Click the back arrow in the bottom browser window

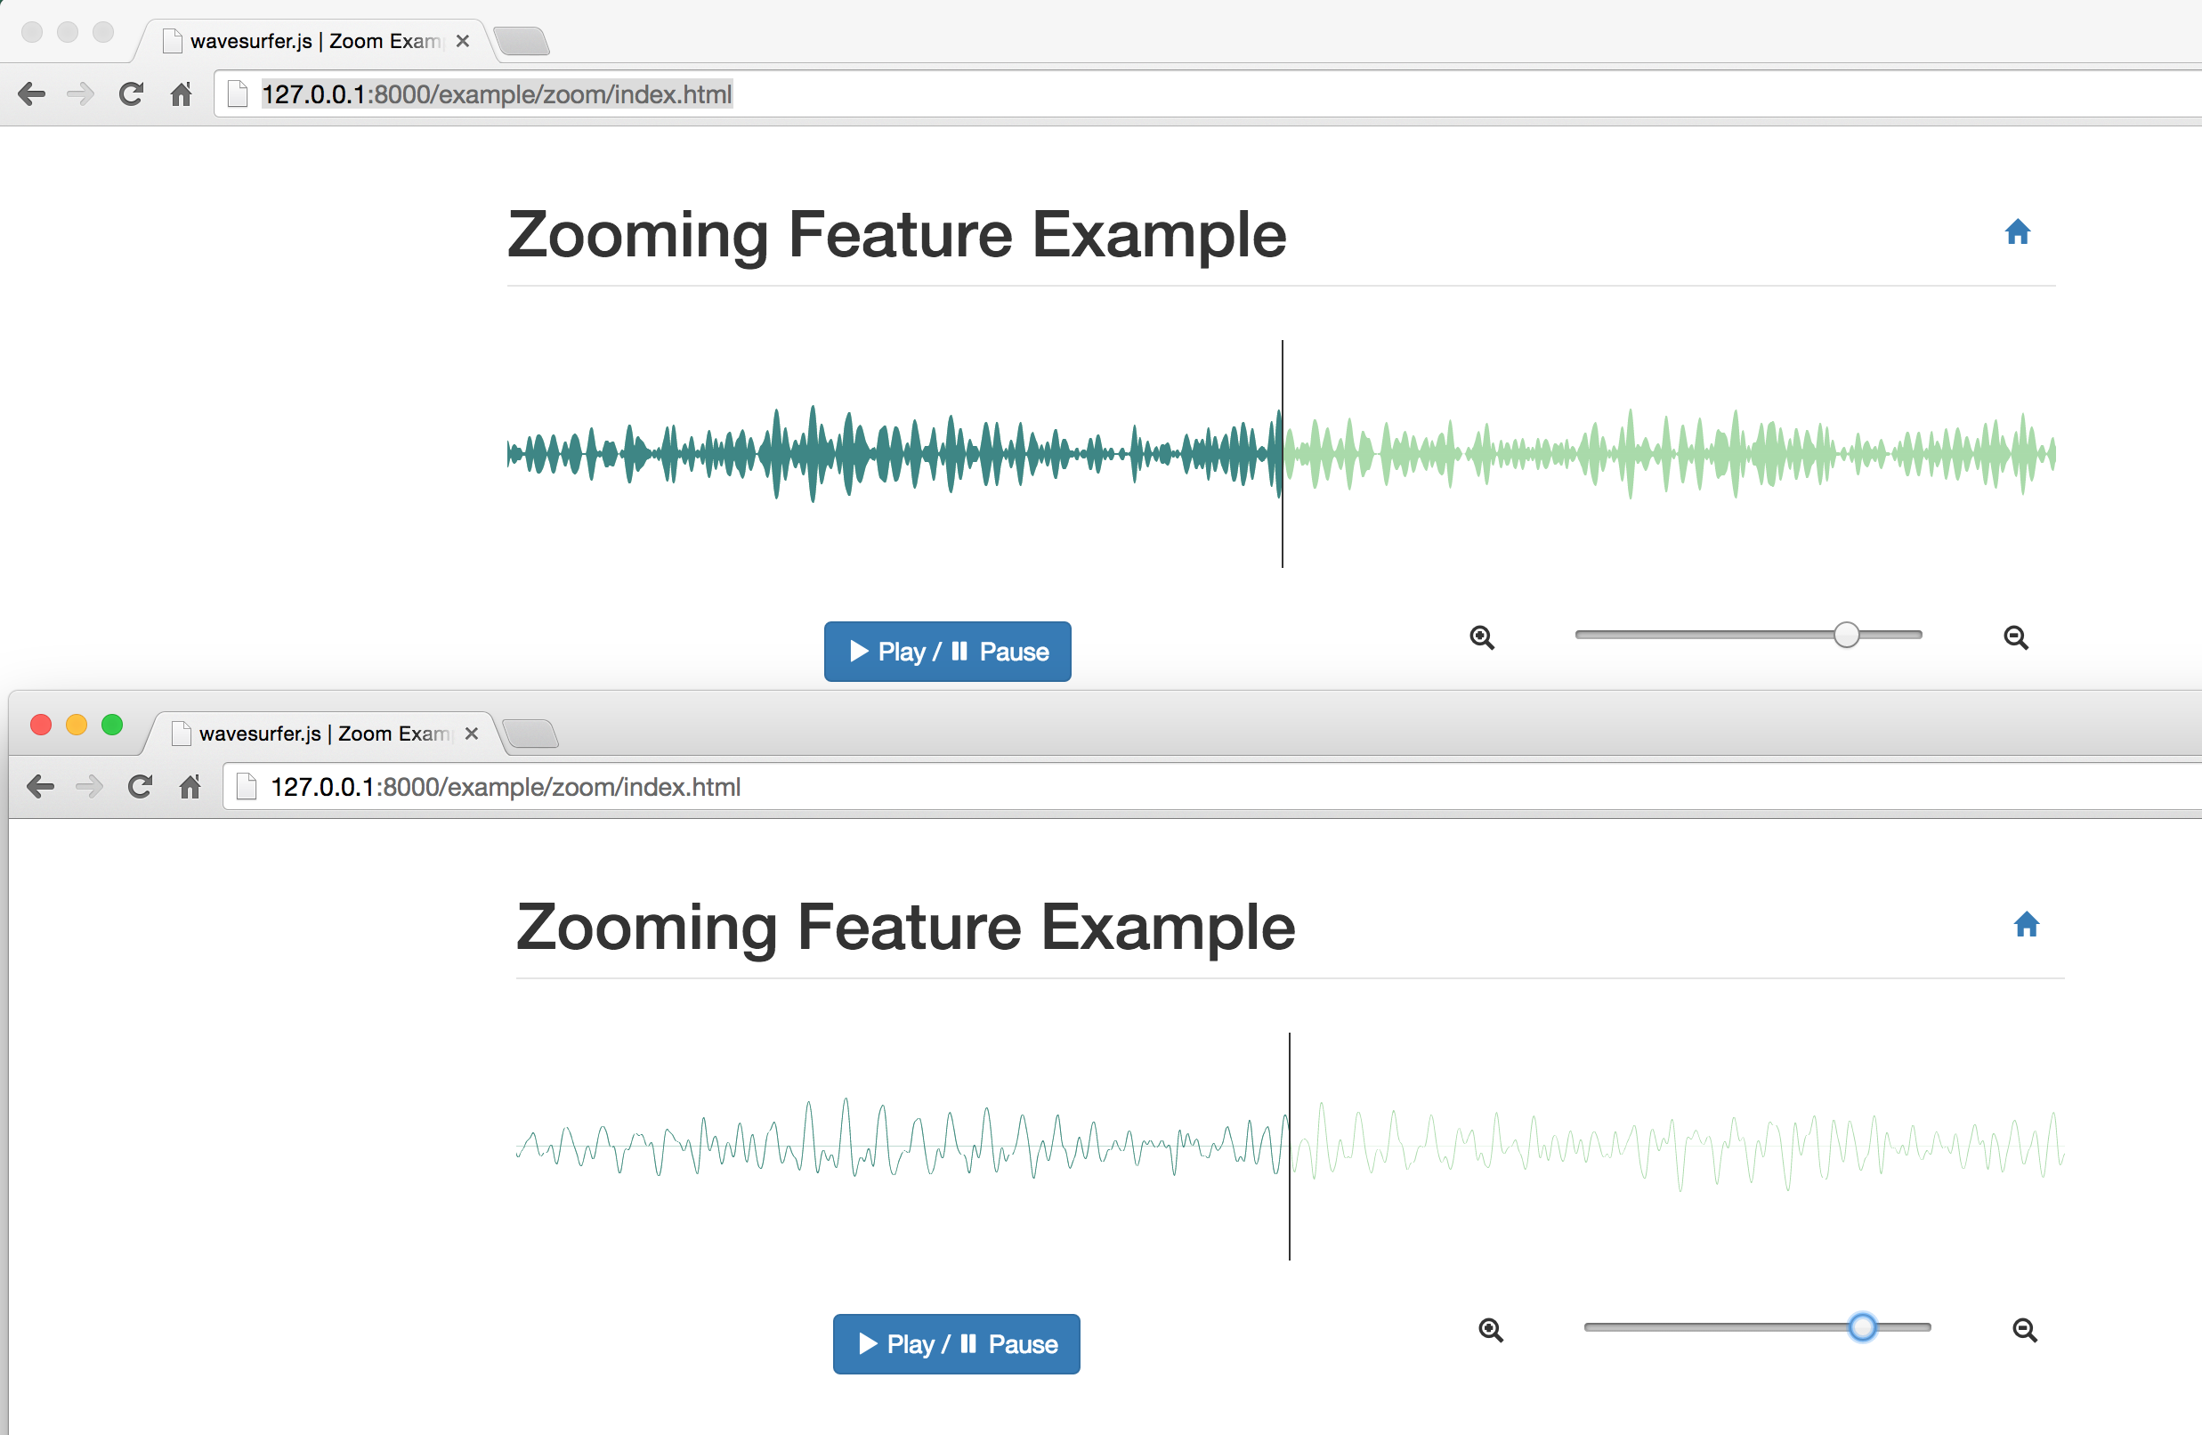point(40,786)
